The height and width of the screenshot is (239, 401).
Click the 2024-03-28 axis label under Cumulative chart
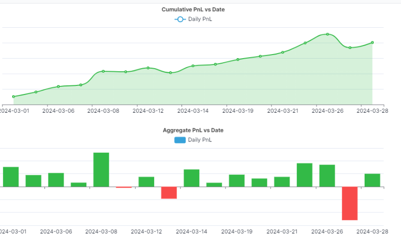[x=372, y=111]
